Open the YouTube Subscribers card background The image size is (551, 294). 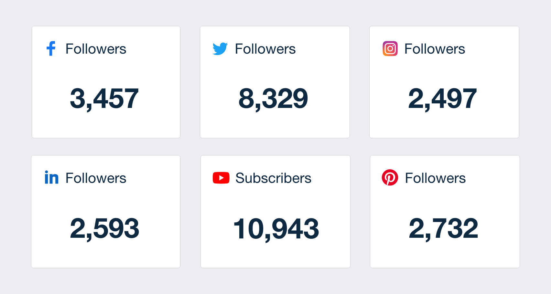[275, 212]
